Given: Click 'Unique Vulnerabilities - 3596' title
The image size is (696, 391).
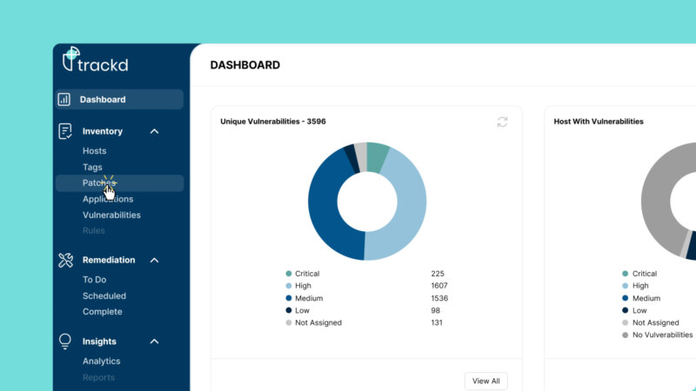Looking at the screenshot, I should pyautogui.click(x=273, y=122).
